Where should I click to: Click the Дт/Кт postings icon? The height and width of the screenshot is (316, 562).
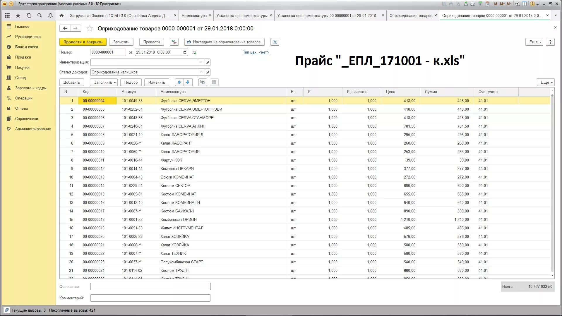(174, 42)
